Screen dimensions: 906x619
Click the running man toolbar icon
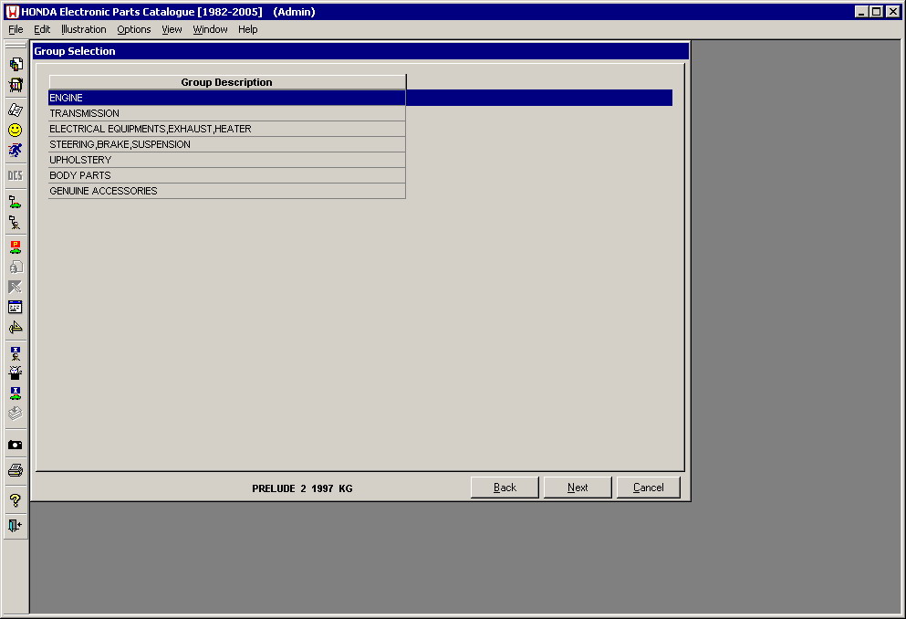pyautogui.click(x=16, y=150)
